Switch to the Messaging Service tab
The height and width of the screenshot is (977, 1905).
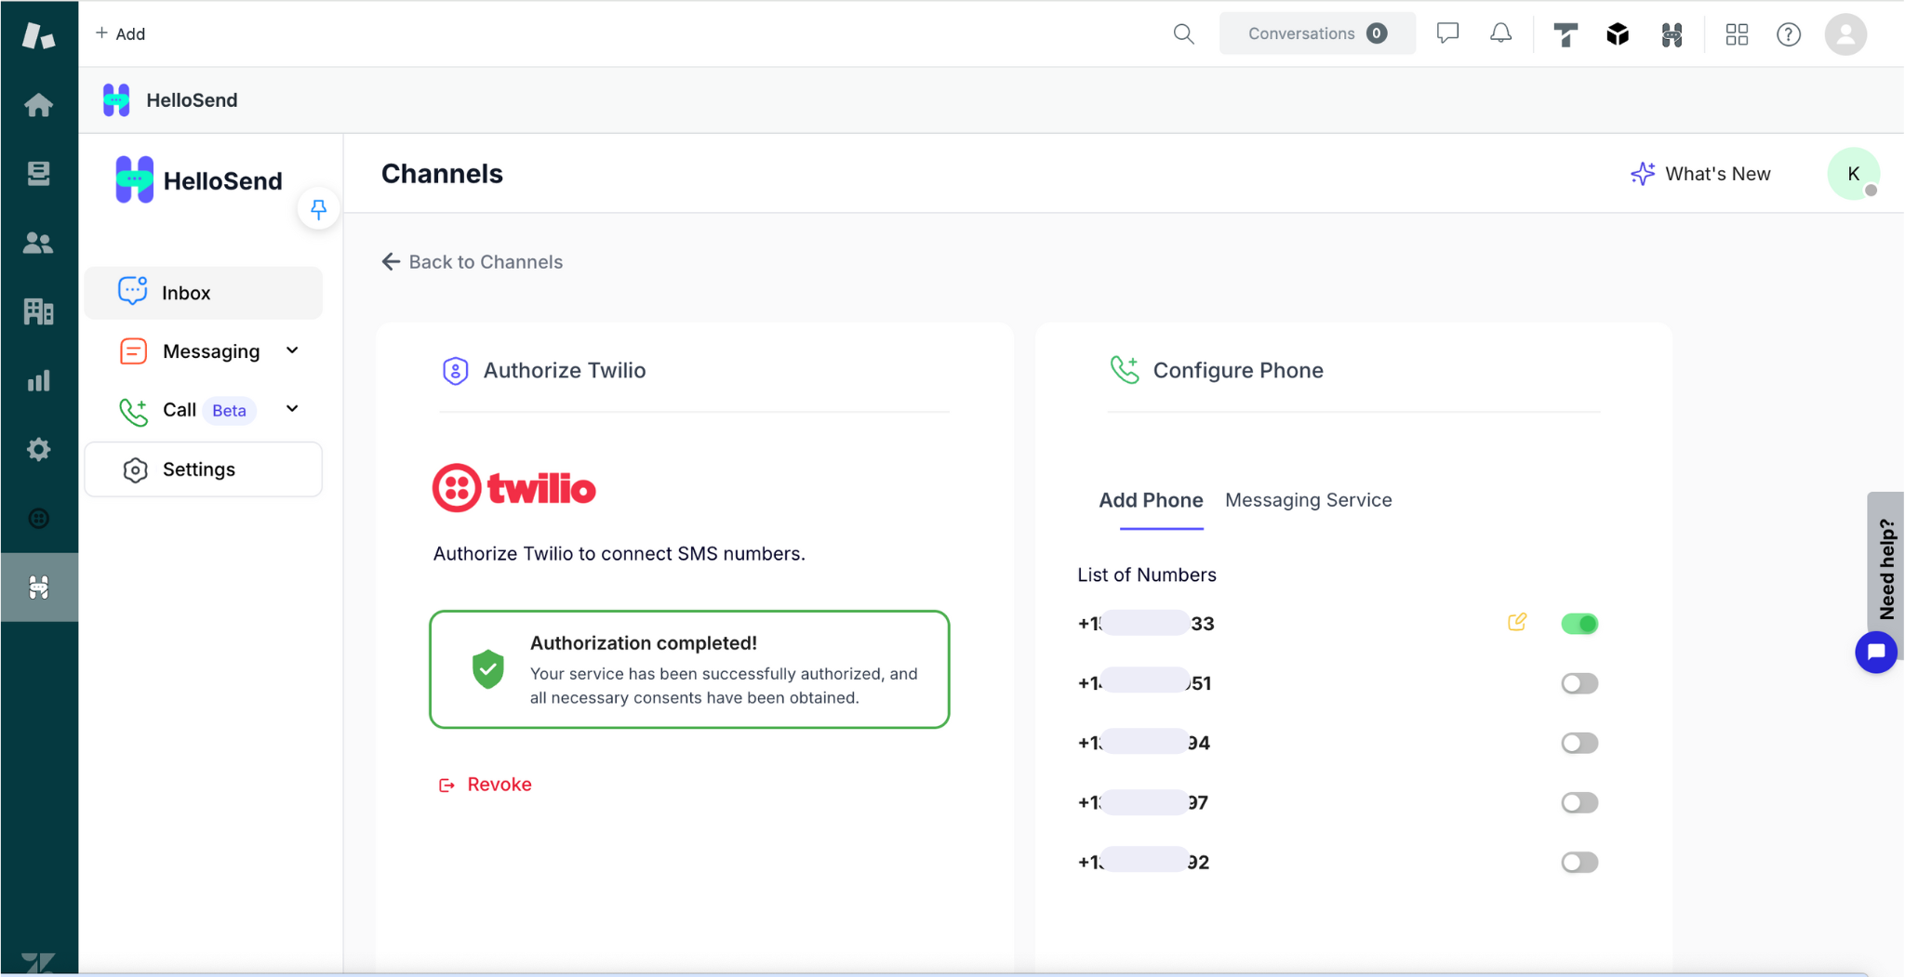coord(1308,500)
